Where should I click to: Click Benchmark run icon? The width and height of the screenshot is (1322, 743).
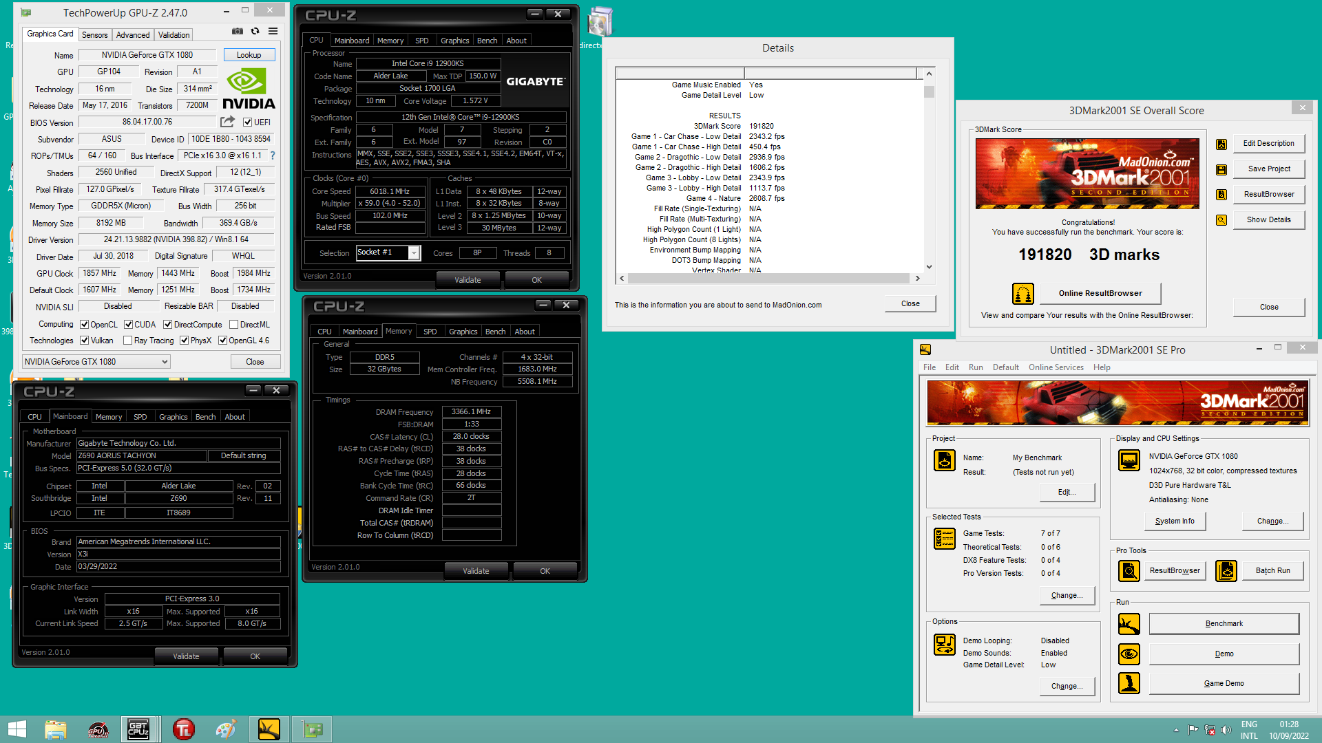coord(1129,624)
